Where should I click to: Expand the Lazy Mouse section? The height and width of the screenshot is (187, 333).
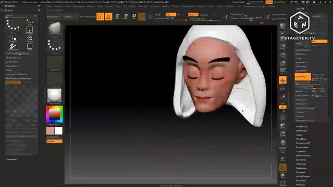pos(11,66)
